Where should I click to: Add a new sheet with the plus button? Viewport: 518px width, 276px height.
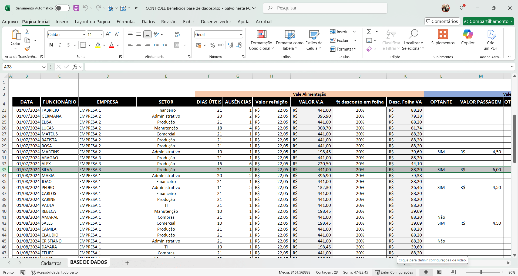pos(127,263)
